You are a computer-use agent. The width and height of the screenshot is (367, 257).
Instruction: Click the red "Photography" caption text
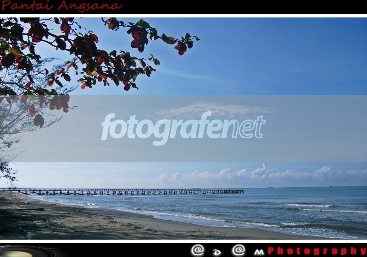pyautogui.click(x=317, y=251)
